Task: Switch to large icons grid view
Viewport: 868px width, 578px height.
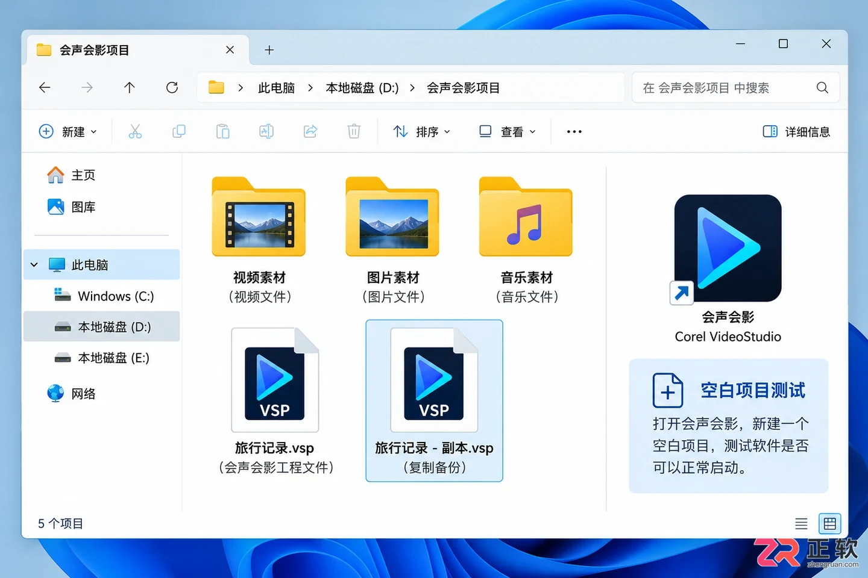Action: pos(830,524)
